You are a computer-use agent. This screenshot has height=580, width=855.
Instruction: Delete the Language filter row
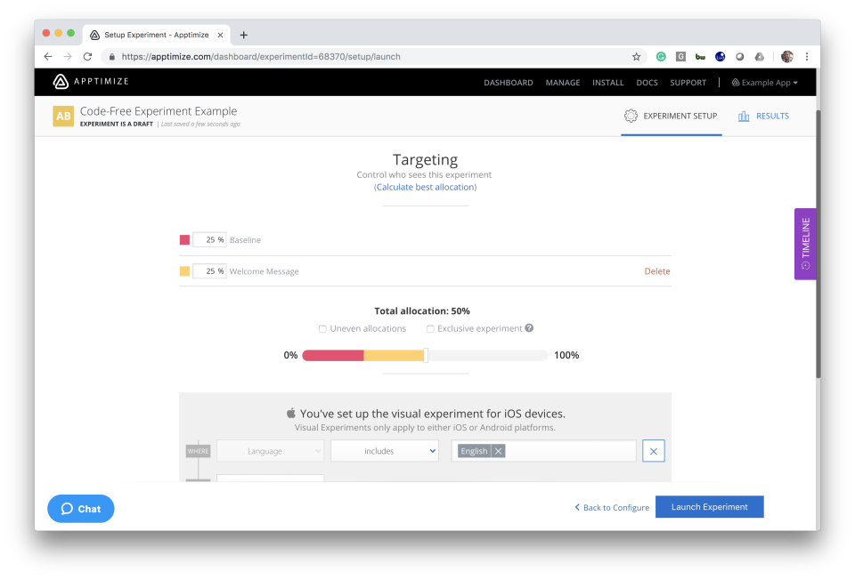point(653,451)
